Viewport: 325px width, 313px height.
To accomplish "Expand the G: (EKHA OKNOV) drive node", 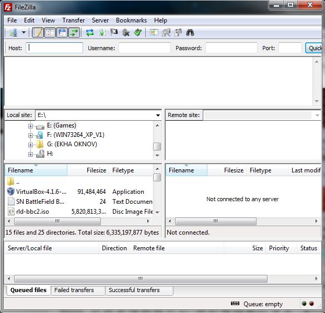I will 30,145.
